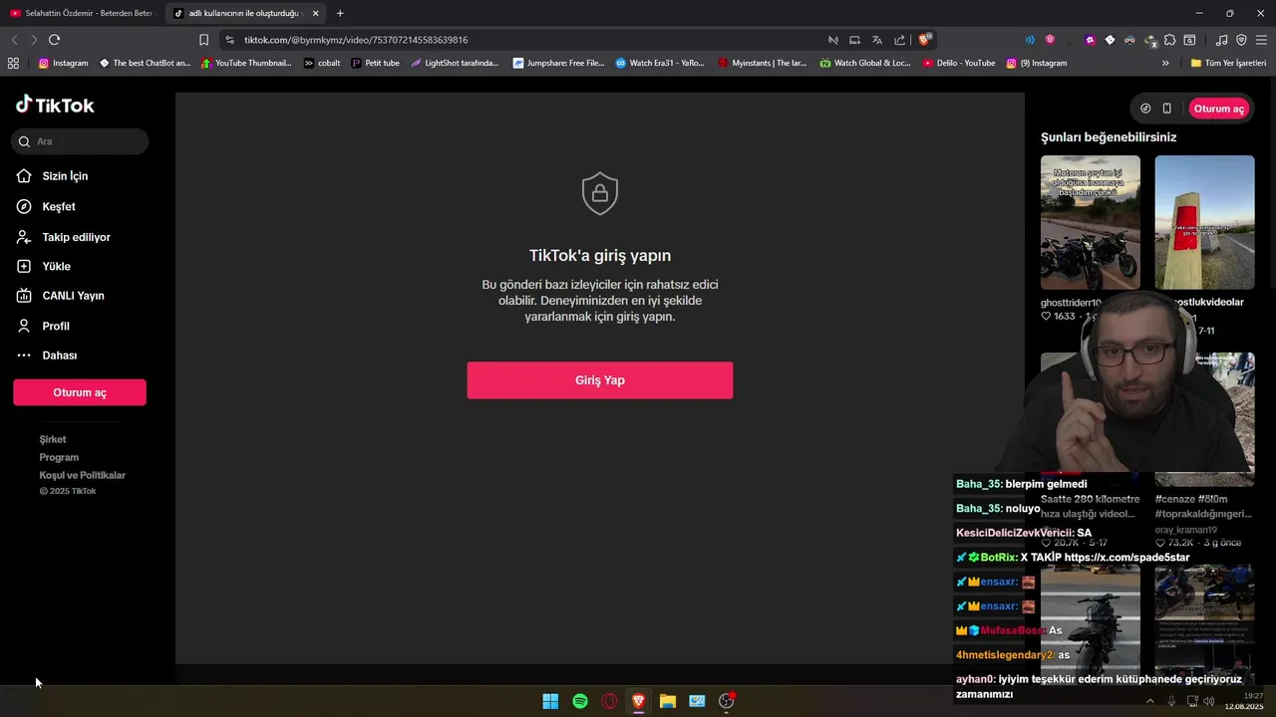Open (9) Instagram bookmark
This screenshot has width=1276, height=717.
[1037, 63]
